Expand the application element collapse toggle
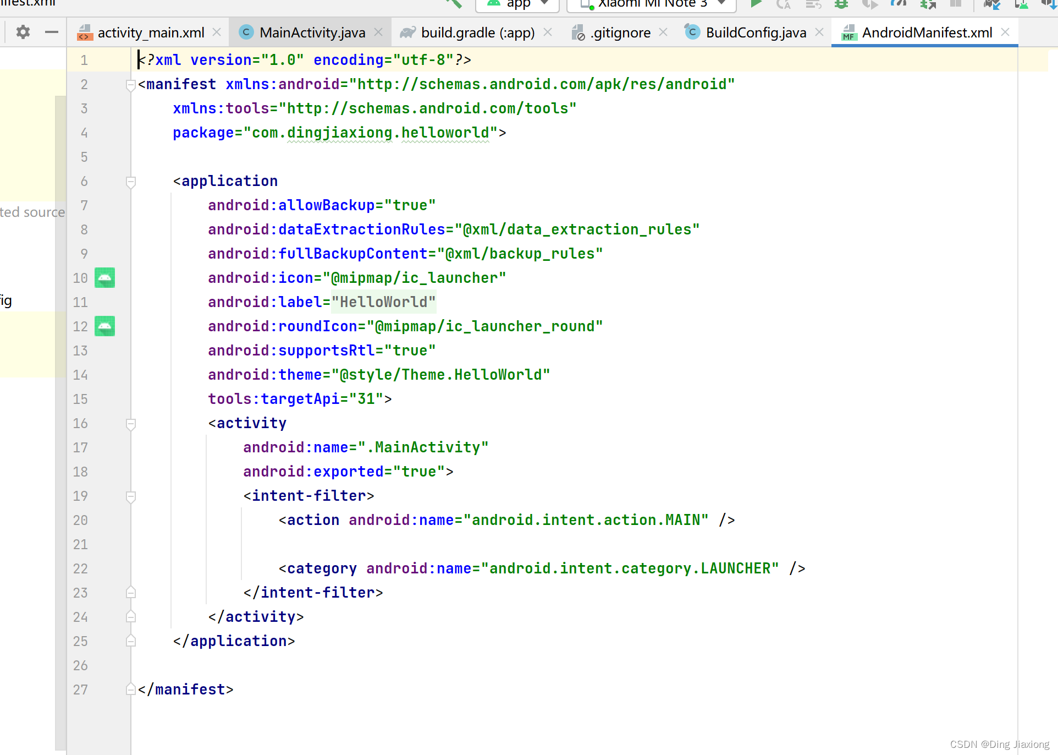This screenshot has width=1058, height=755. tap(131, 180)
